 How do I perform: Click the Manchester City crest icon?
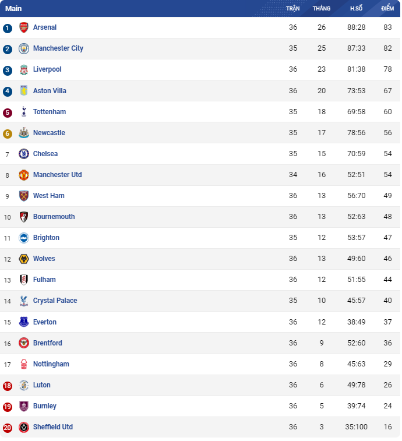[x=24, y=49]
